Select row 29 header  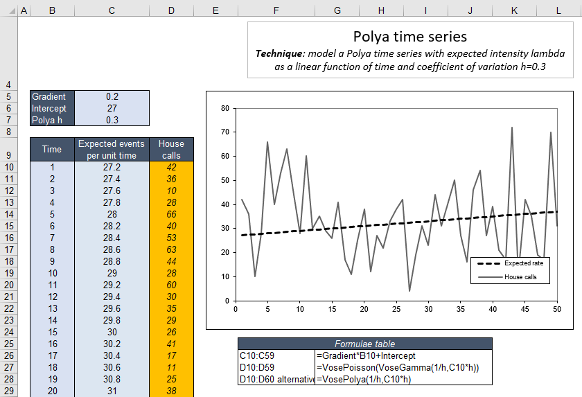8,391
